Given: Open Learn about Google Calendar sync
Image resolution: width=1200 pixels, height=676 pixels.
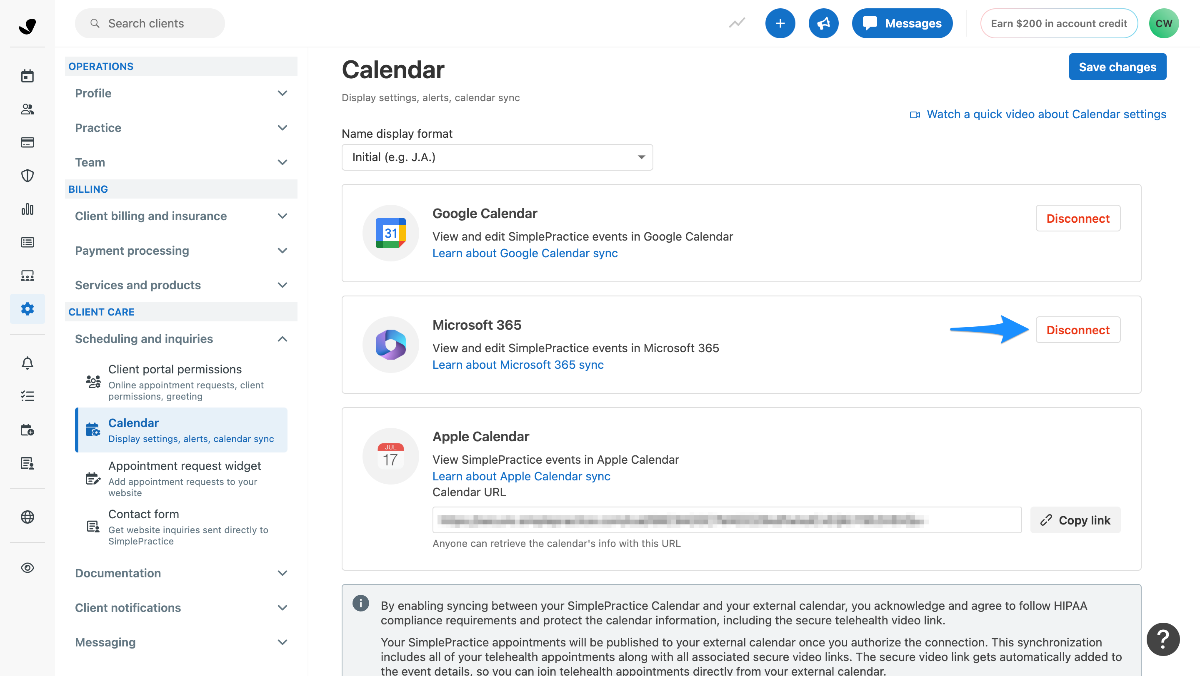Looking at the screenshot, I should (525, 253).
